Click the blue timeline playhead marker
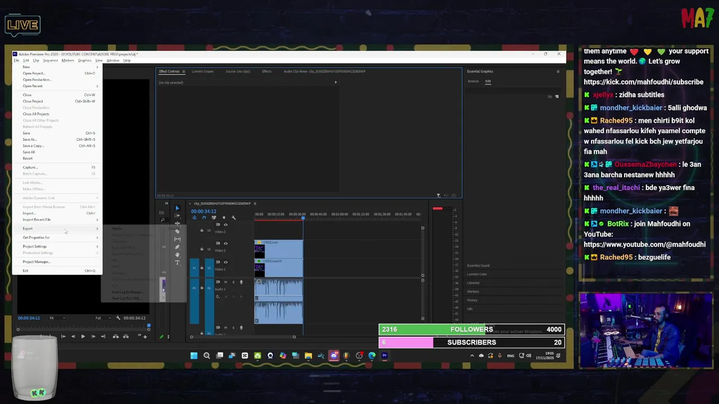The width and height of the screenshot is (719, 404). coord(303,218)
